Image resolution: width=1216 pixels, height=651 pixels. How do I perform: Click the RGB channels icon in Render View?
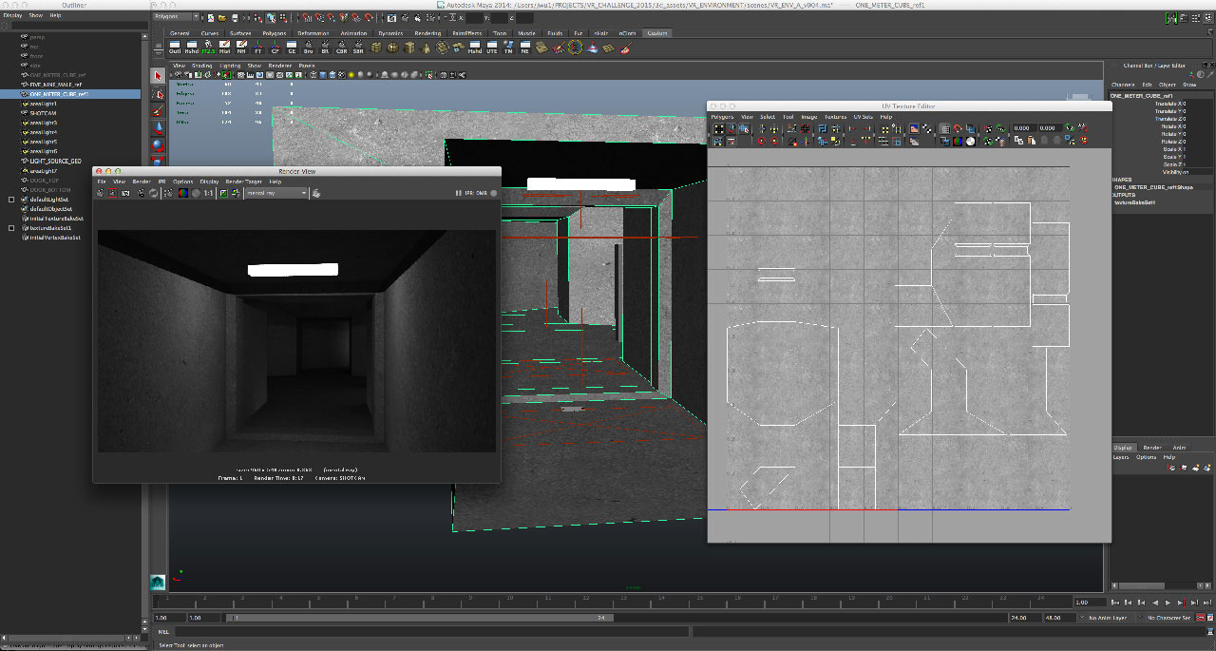click(x=182, y=193)
